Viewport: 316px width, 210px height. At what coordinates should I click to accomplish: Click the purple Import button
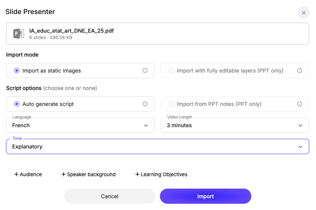pos(205,196)
